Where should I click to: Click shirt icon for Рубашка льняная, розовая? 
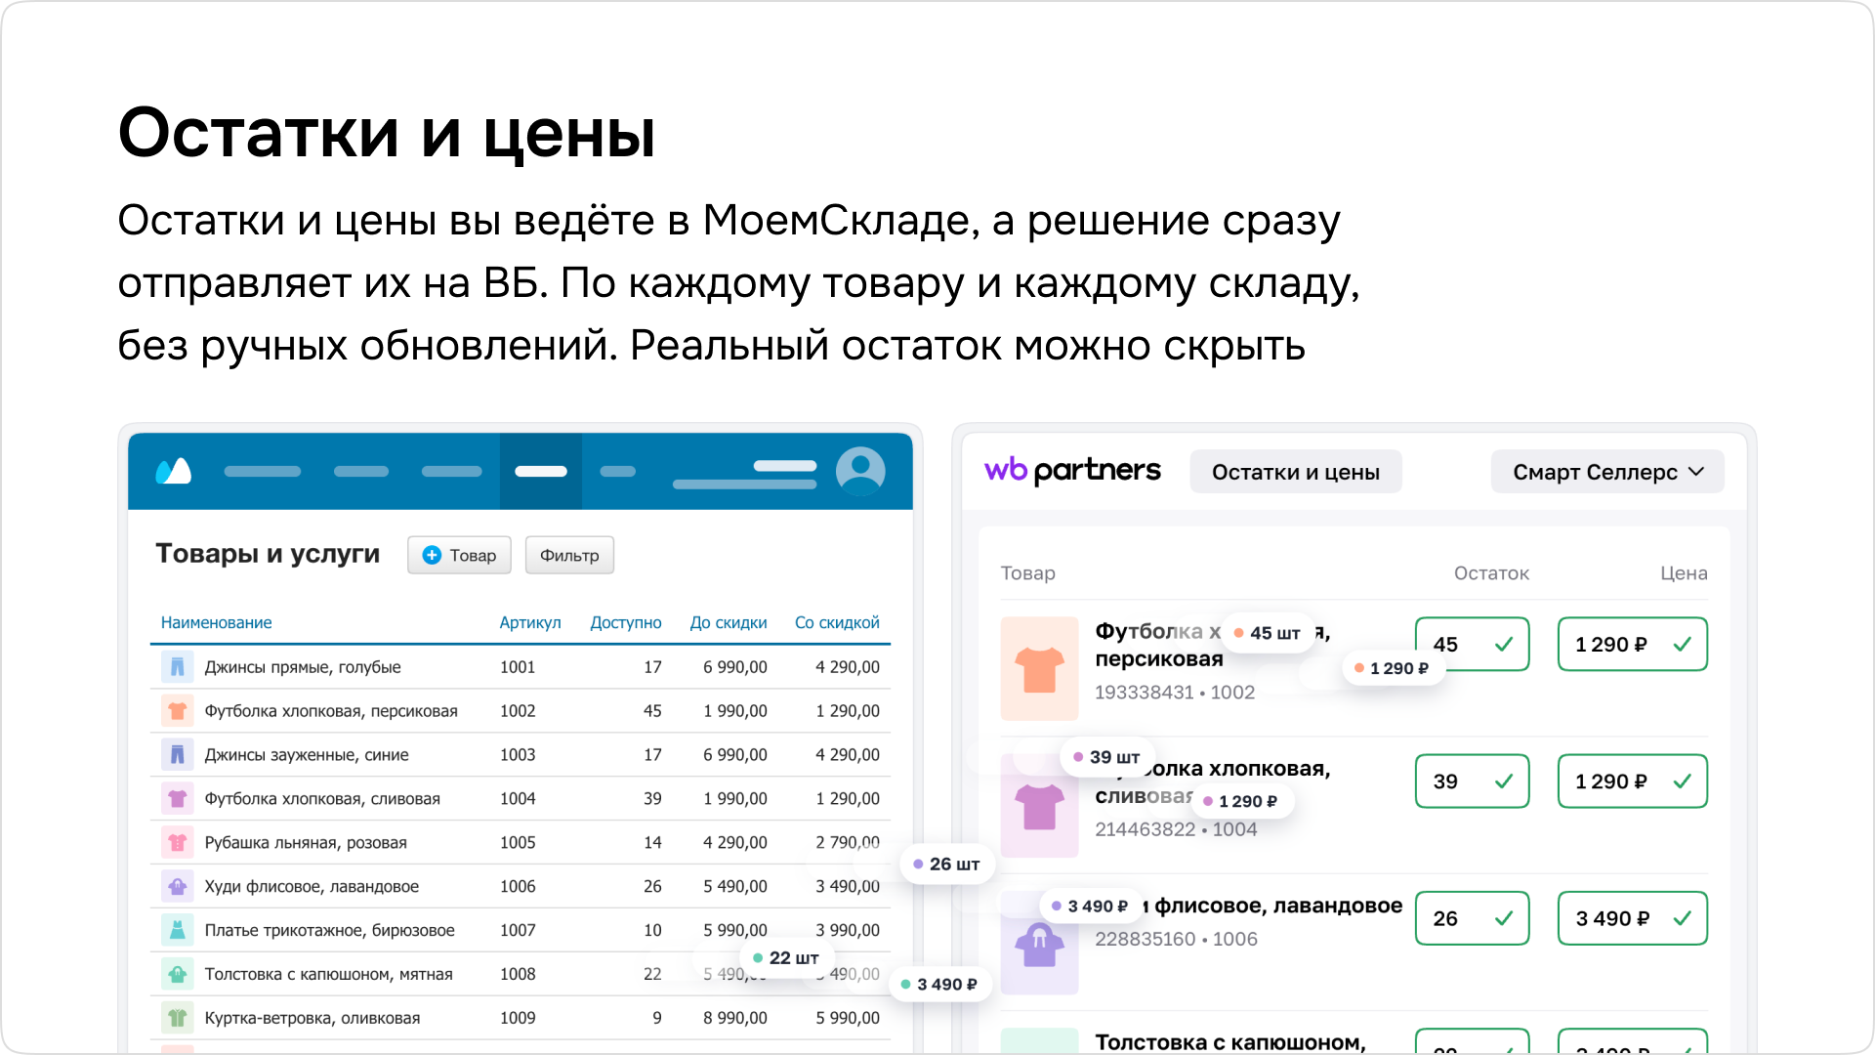(177, 842)
